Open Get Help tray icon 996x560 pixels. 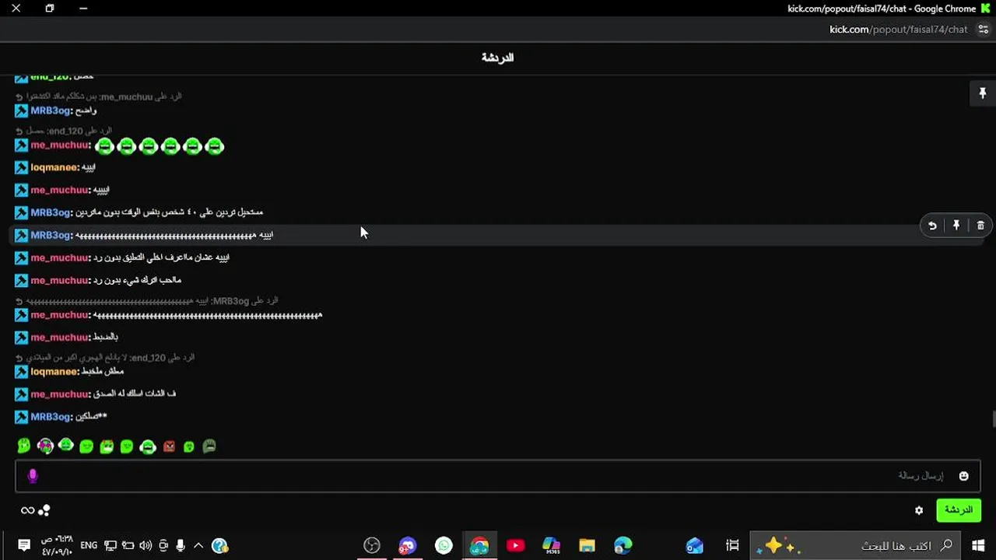pyautogui.click(x=219, y=546)
